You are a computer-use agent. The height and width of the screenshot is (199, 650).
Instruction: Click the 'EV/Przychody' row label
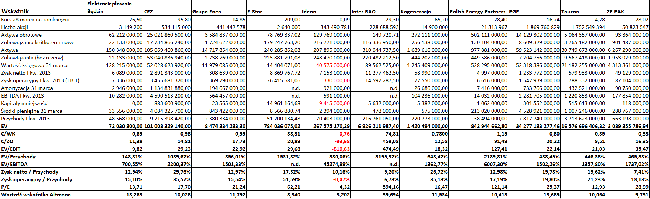click(19, 157)
